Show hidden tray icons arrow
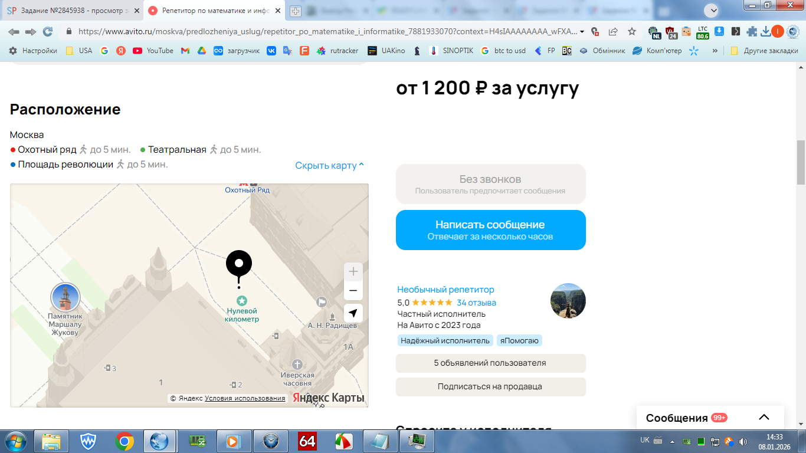This screenshot has height=453, width=806. [x=673, y=441]
